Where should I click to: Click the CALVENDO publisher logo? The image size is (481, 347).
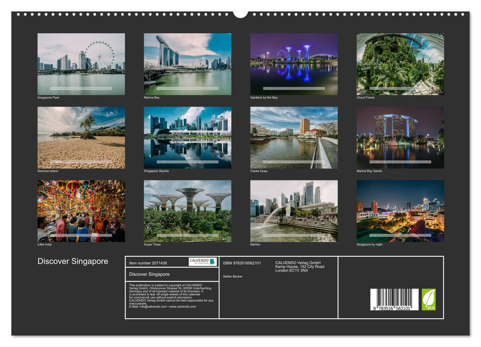click(x=202, y=261)
